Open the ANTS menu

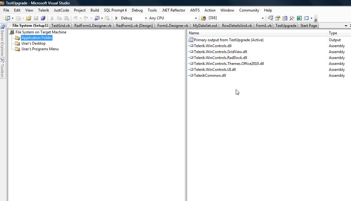pyautogui.click(x=195, y=10)
